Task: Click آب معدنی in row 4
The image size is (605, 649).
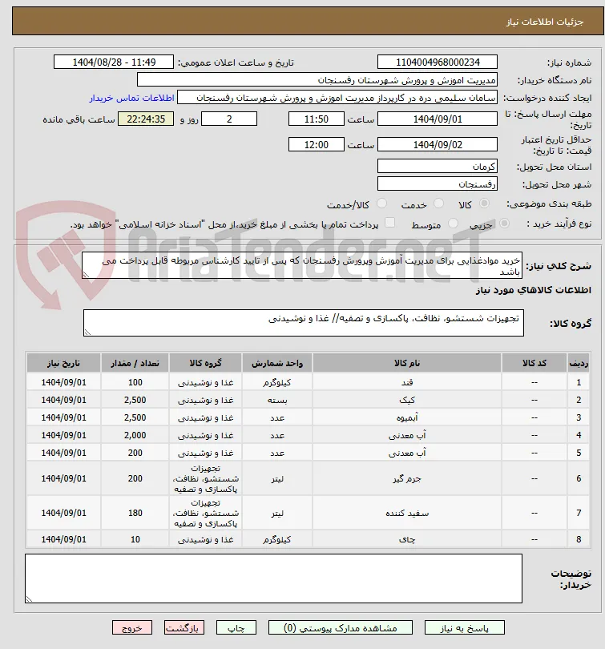Action: coord(407,435)
